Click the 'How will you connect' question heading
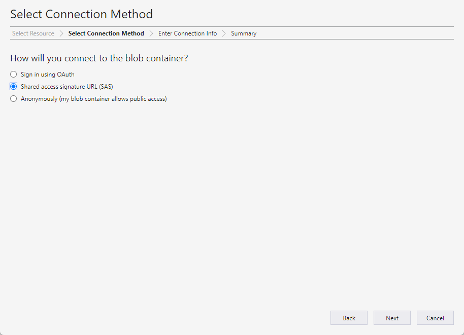The width and height of the screenshot is (464, 335). (x=99, y=58)
